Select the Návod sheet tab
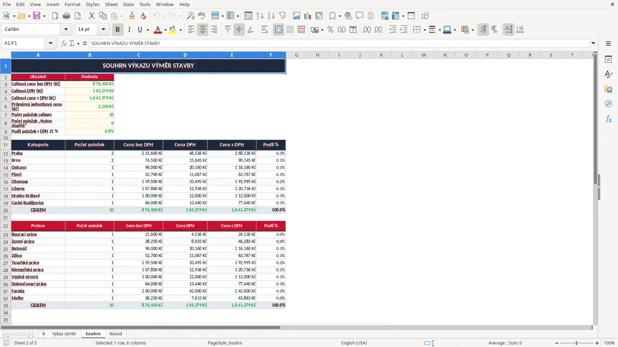Screen dimensions: 618x347 pos(115,334)
